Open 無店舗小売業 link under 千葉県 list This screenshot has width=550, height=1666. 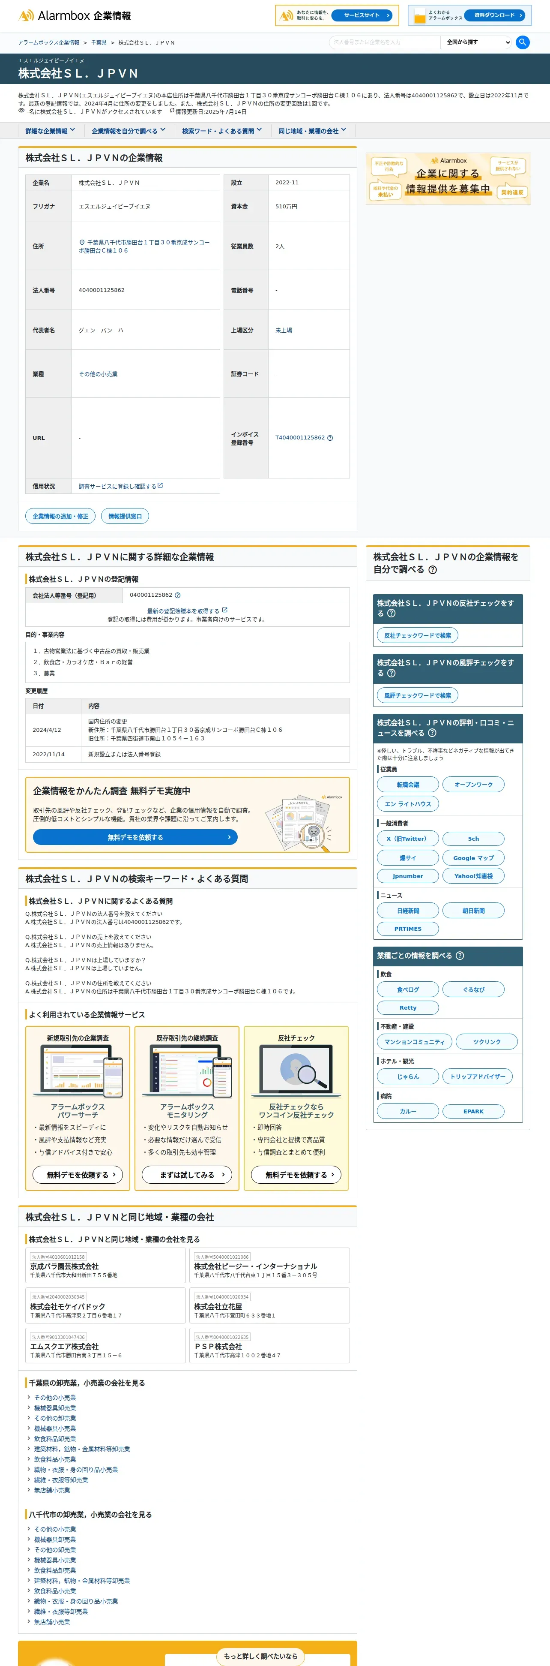[x=52, y=1490]
